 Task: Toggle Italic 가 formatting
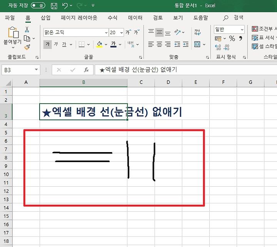(56, 44)
